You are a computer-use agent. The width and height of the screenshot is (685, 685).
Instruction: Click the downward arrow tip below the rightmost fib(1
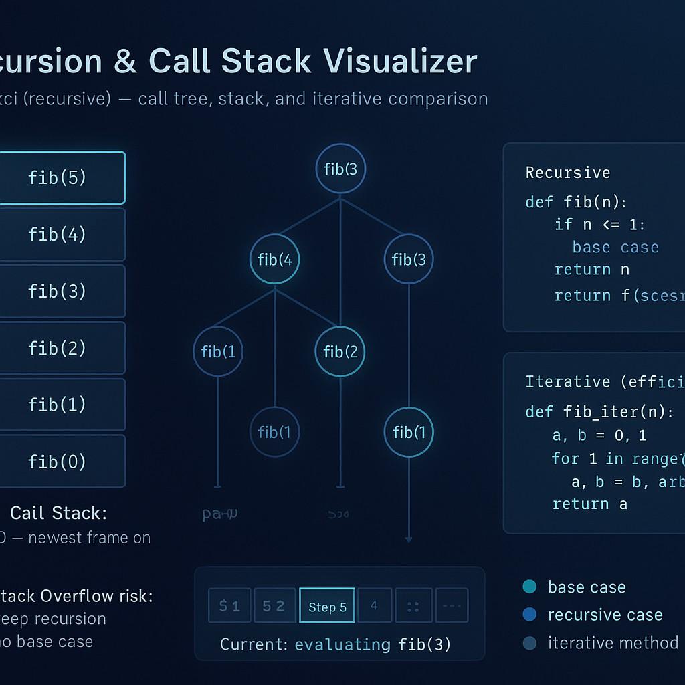point(409,540)
